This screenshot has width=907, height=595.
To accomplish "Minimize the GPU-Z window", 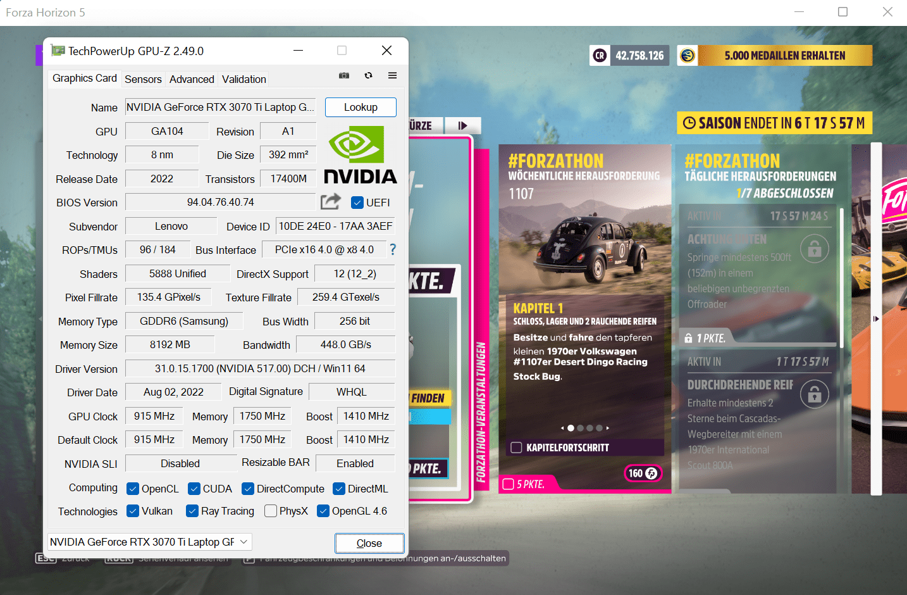I will [x=299, y=50].
